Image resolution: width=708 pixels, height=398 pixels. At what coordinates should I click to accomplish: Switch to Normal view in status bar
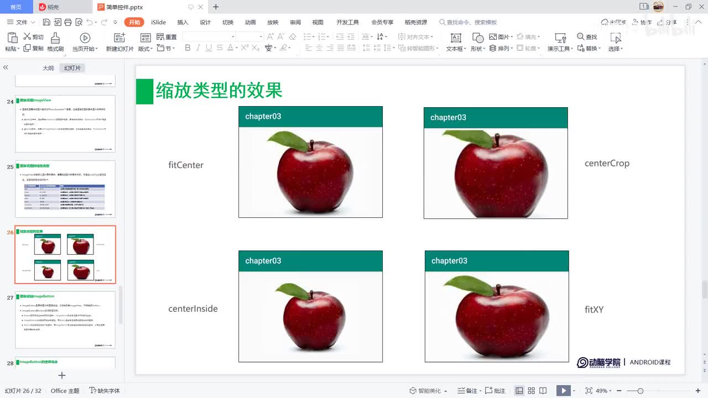pyautogui.click(x=519, y=391)
